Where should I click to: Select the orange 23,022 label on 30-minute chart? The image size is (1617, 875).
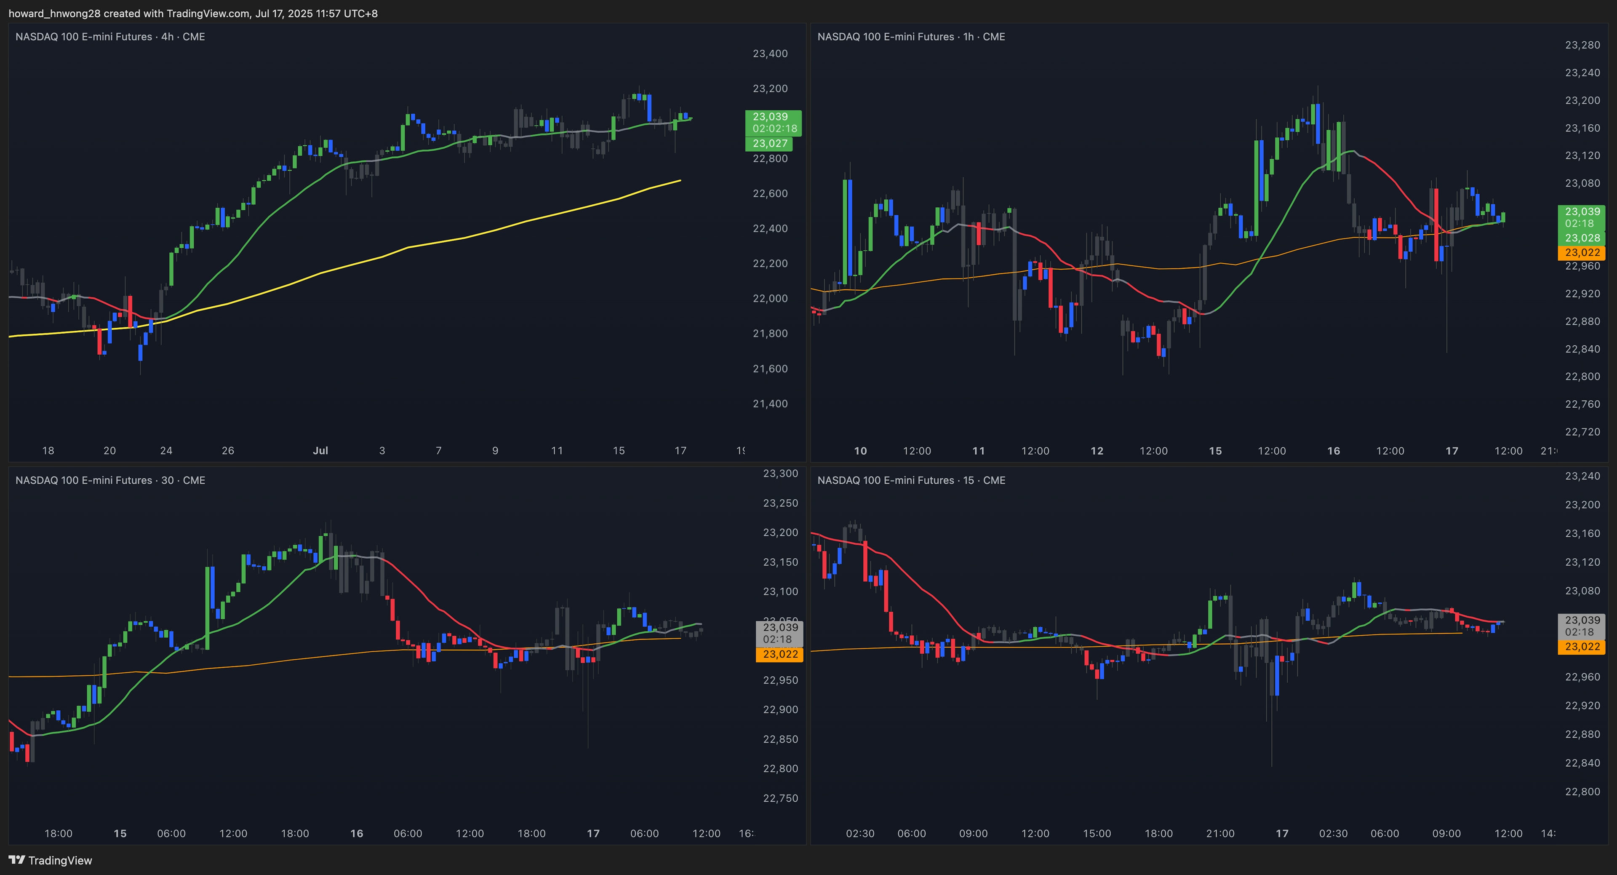coord(779,654)
